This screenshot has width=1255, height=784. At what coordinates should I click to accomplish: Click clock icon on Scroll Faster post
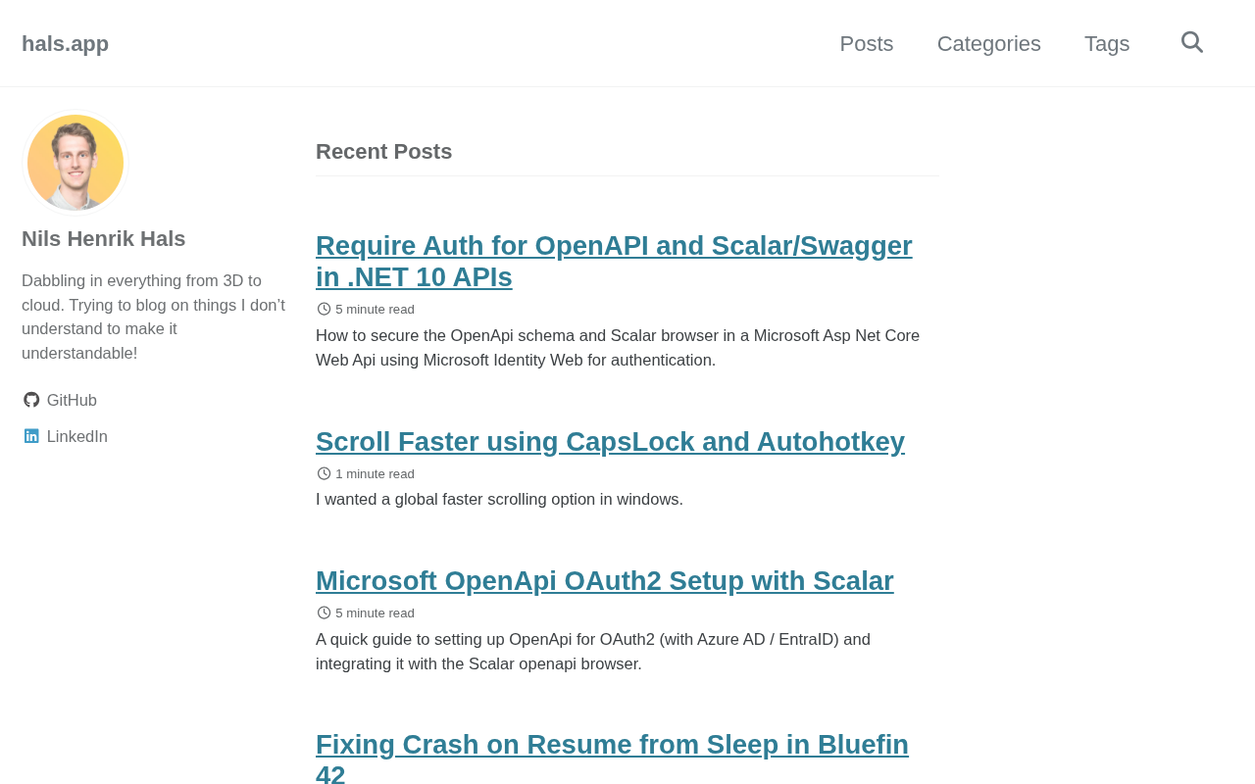324,473
